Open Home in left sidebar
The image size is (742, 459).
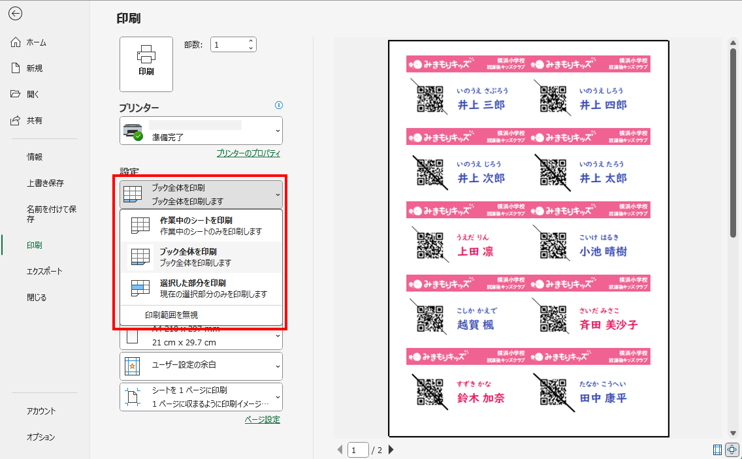coord(36,42)
